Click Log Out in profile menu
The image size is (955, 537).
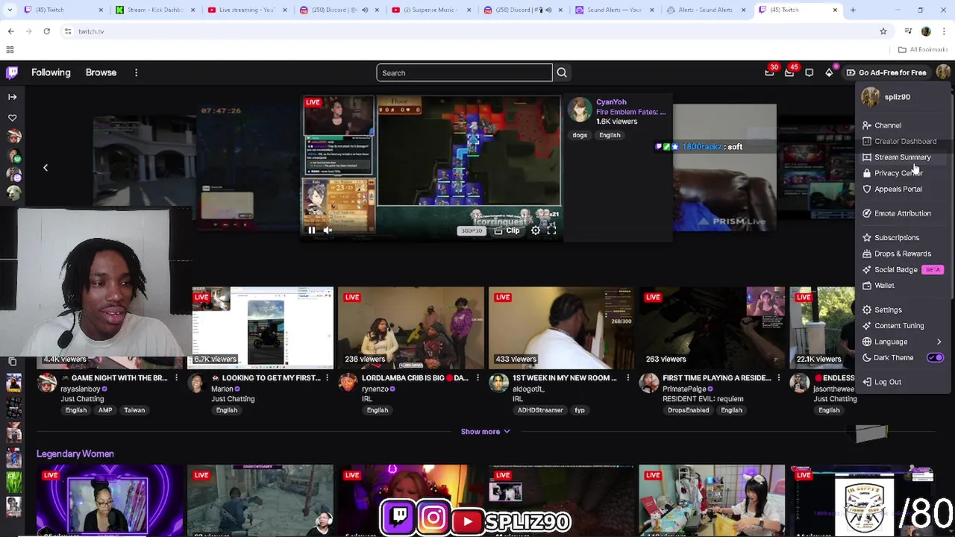click(x=903, y=382)
